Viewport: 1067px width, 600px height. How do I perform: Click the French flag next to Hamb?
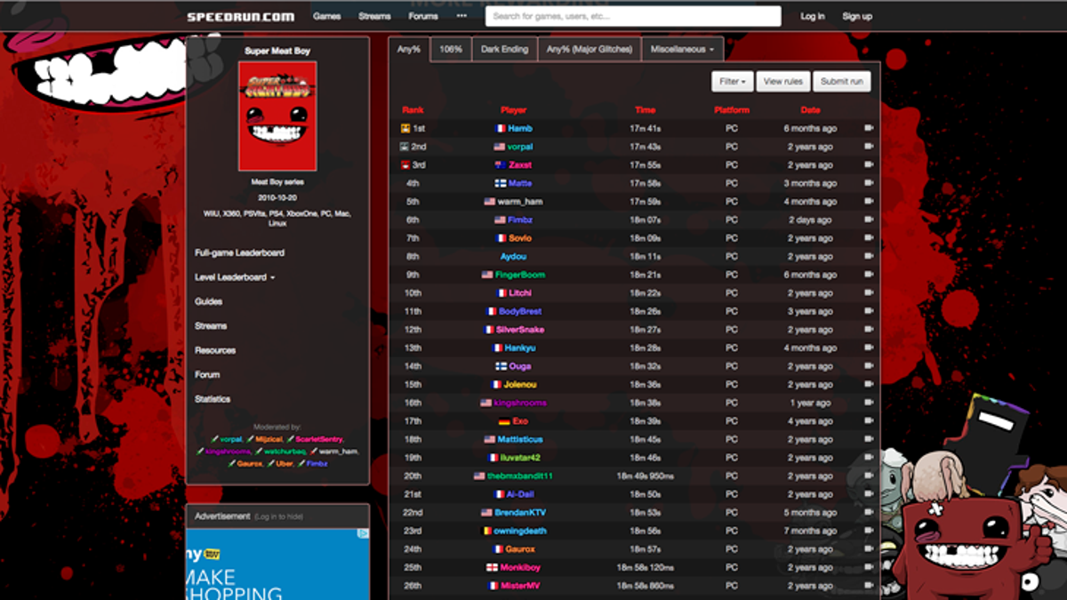tap(500, 128)
